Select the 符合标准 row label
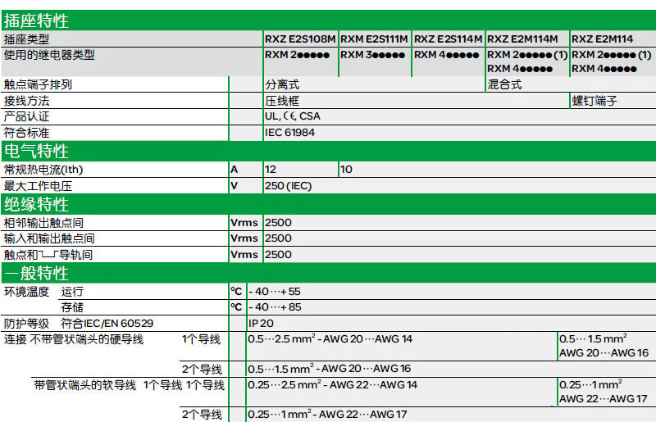 (26, 133)
